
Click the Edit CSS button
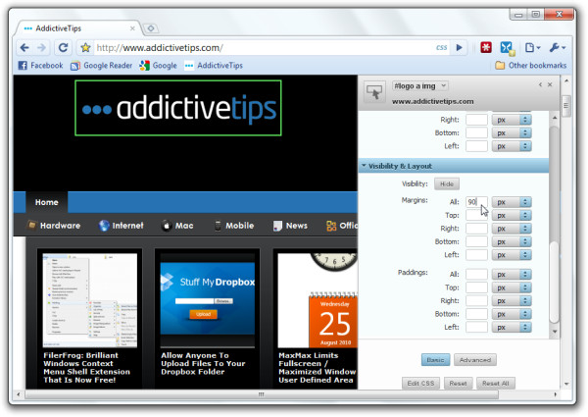point(420,384)
